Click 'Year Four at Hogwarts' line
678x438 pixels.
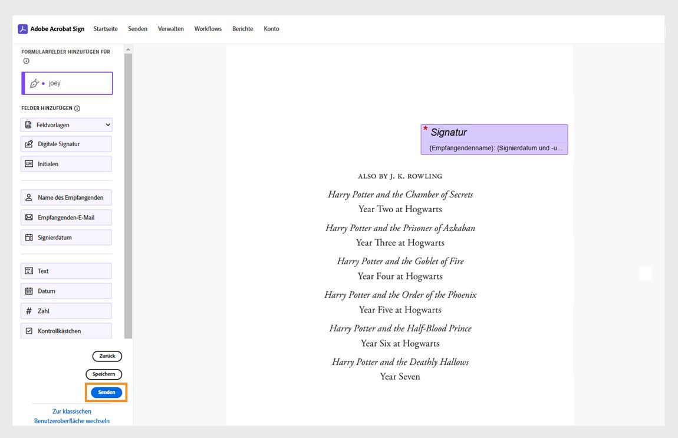coord(400,276)
